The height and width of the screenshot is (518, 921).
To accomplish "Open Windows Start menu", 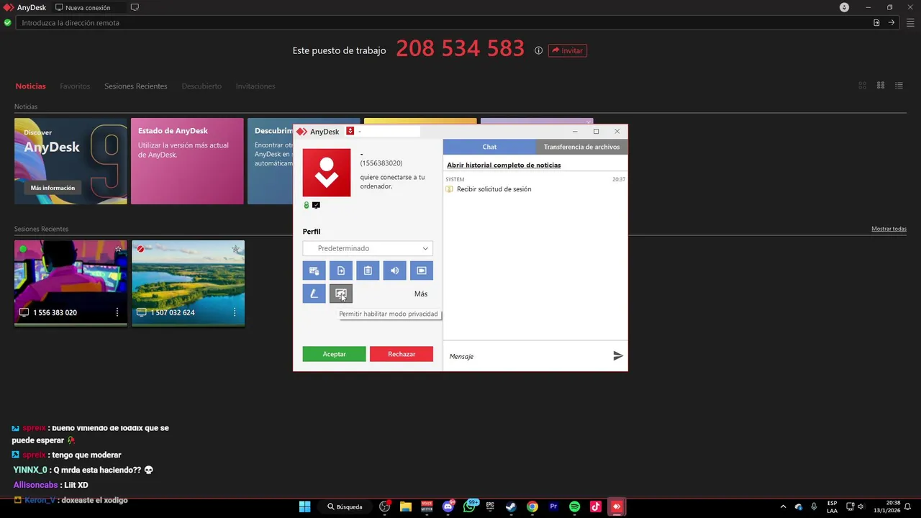I will 304,506.
